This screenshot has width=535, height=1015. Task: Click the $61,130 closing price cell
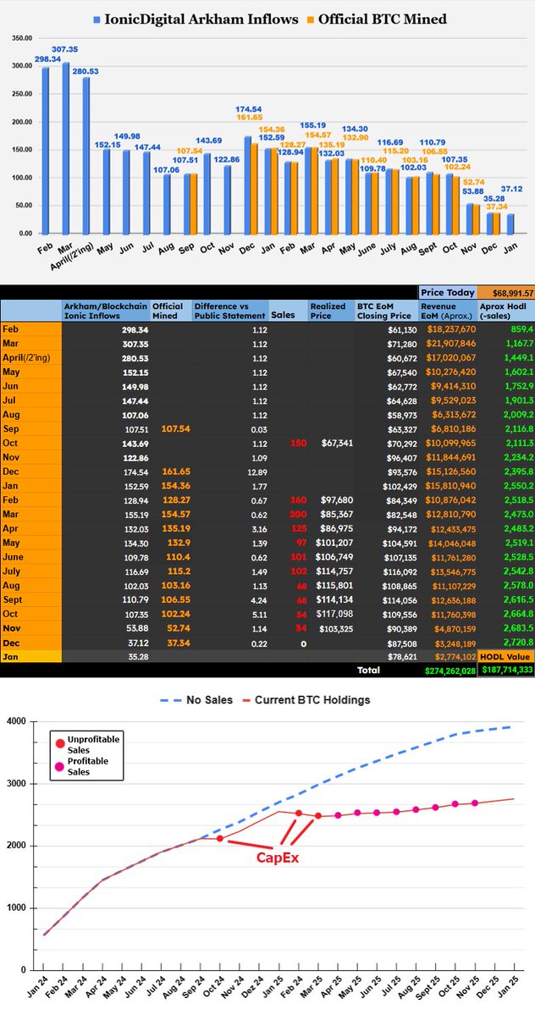401,329
